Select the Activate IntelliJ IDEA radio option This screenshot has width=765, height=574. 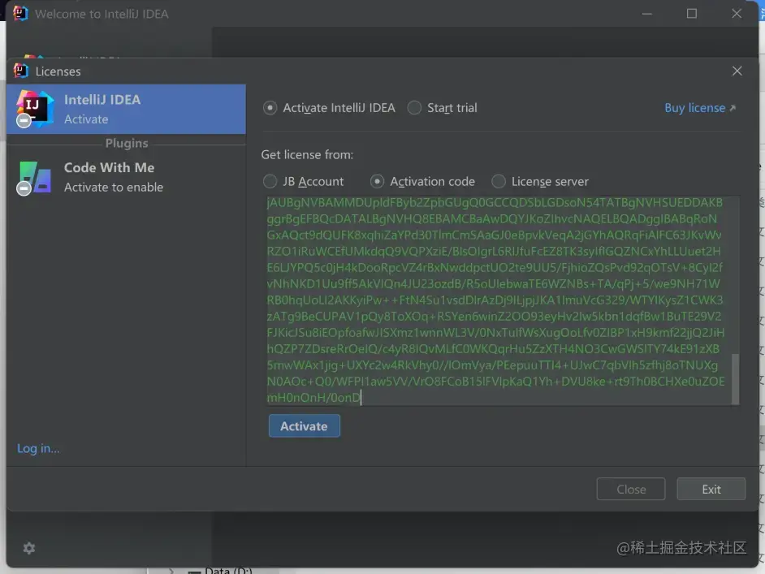coord(330,108)
